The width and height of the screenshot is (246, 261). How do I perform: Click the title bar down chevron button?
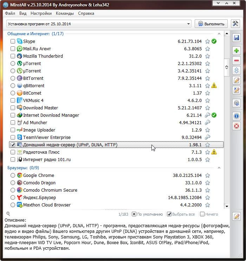pyautogui.click(x=218, y=3)
